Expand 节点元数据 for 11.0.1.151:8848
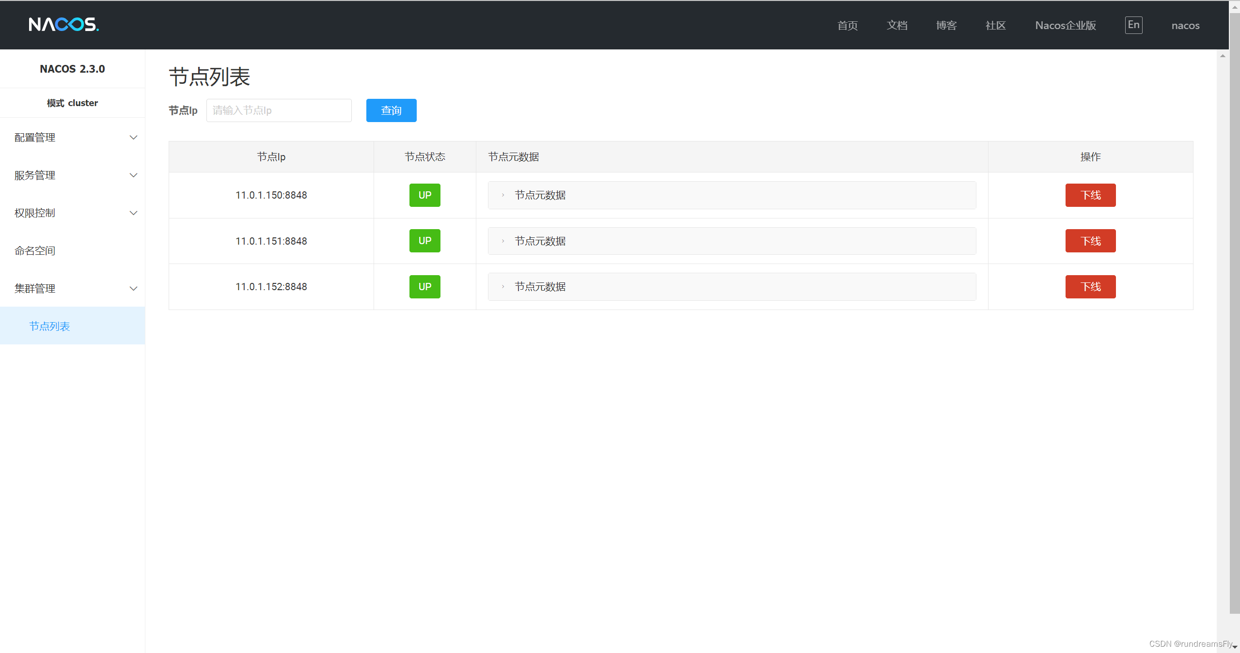The image size is (1240, 653). (732, 241)
